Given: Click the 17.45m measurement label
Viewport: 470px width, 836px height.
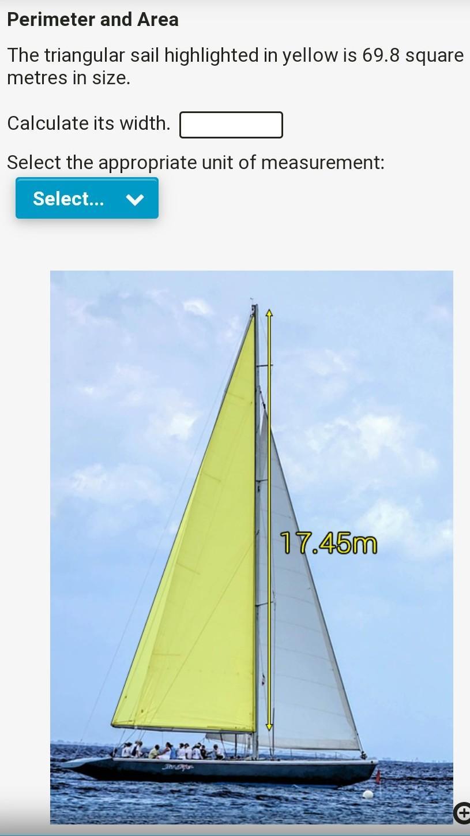Looking at the screenshot, I should tap(329, 543).
